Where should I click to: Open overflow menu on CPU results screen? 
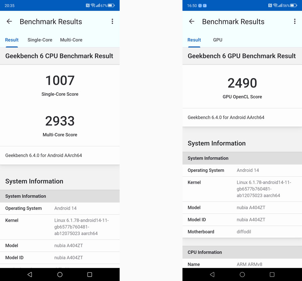pos(112,21)
